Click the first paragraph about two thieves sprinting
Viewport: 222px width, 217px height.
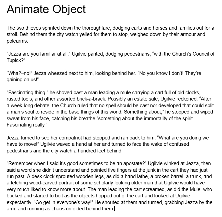pyautogui.click(x=110, y=34)
